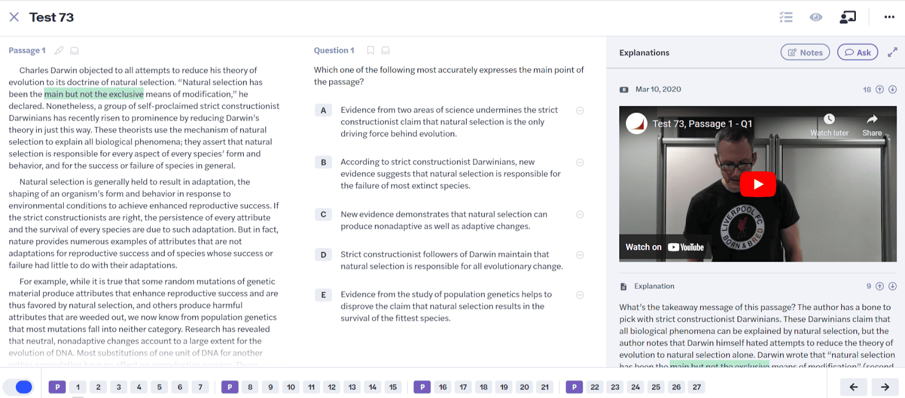Go to question 10 in navigator
The width and height of the screenshot is (905, 398).
(x=291, y=387)
